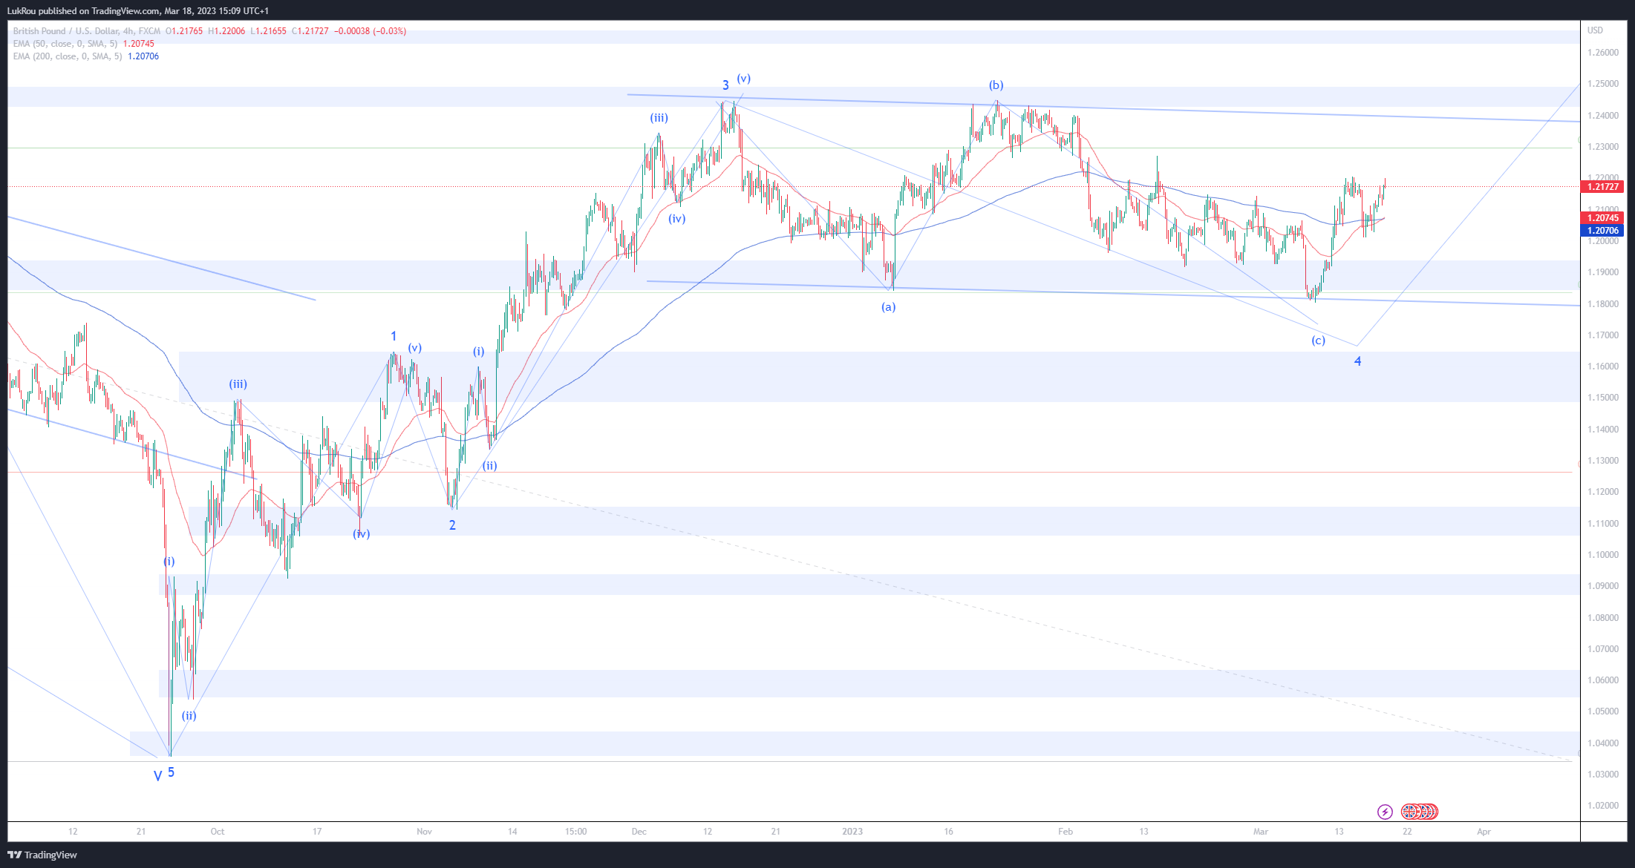Click the blue EMA 200 price label 1.20706

pyautogui.click(x=1603, y=231)
